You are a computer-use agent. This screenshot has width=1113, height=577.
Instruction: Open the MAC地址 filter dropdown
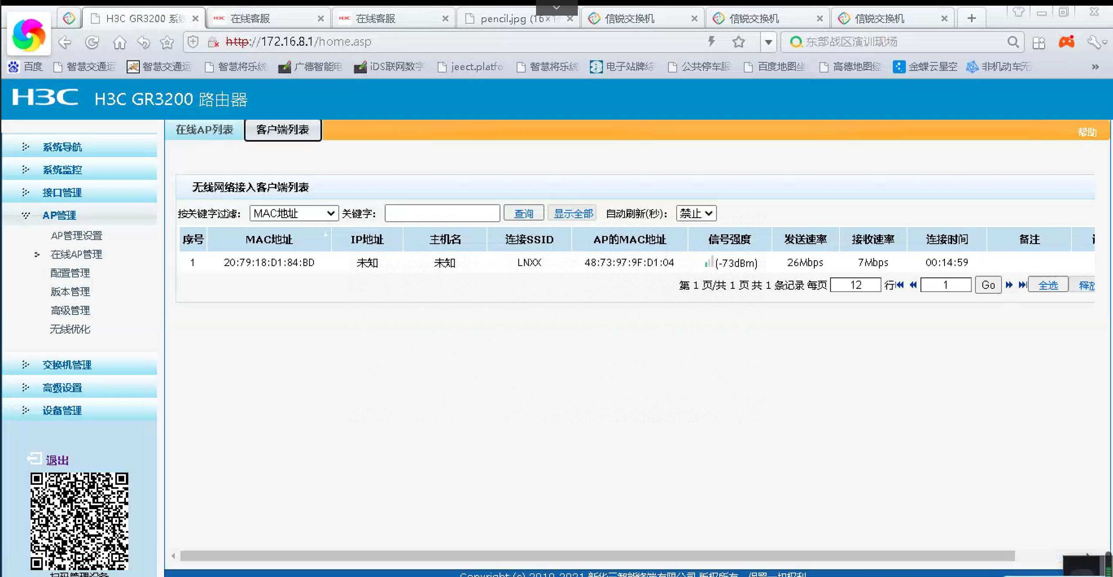point(294,213)
